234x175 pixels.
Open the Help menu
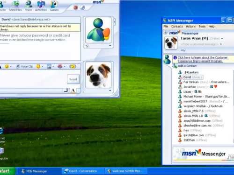point(212,27)
